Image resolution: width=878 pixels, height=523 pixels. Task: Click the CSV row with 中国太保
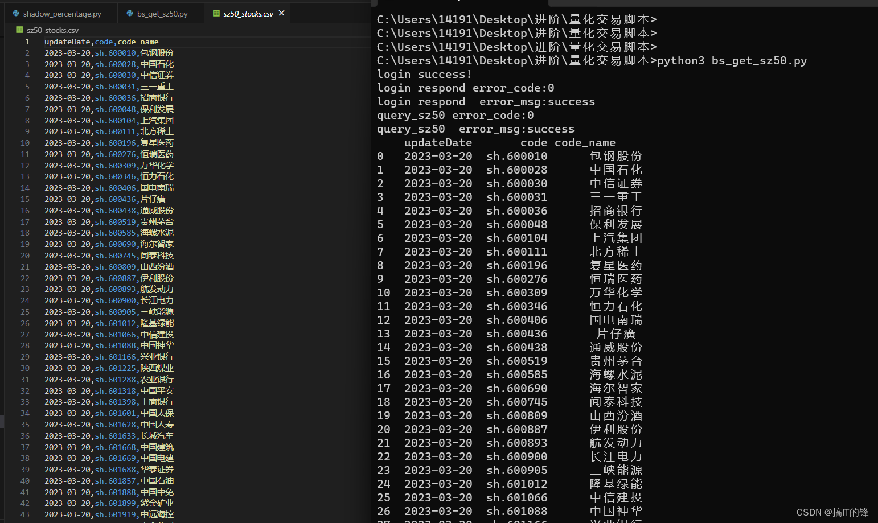109,413
